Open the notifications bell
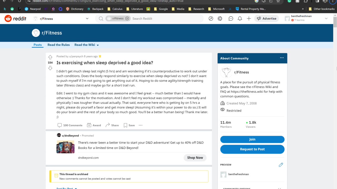337x189 pixels. (240, 19)
